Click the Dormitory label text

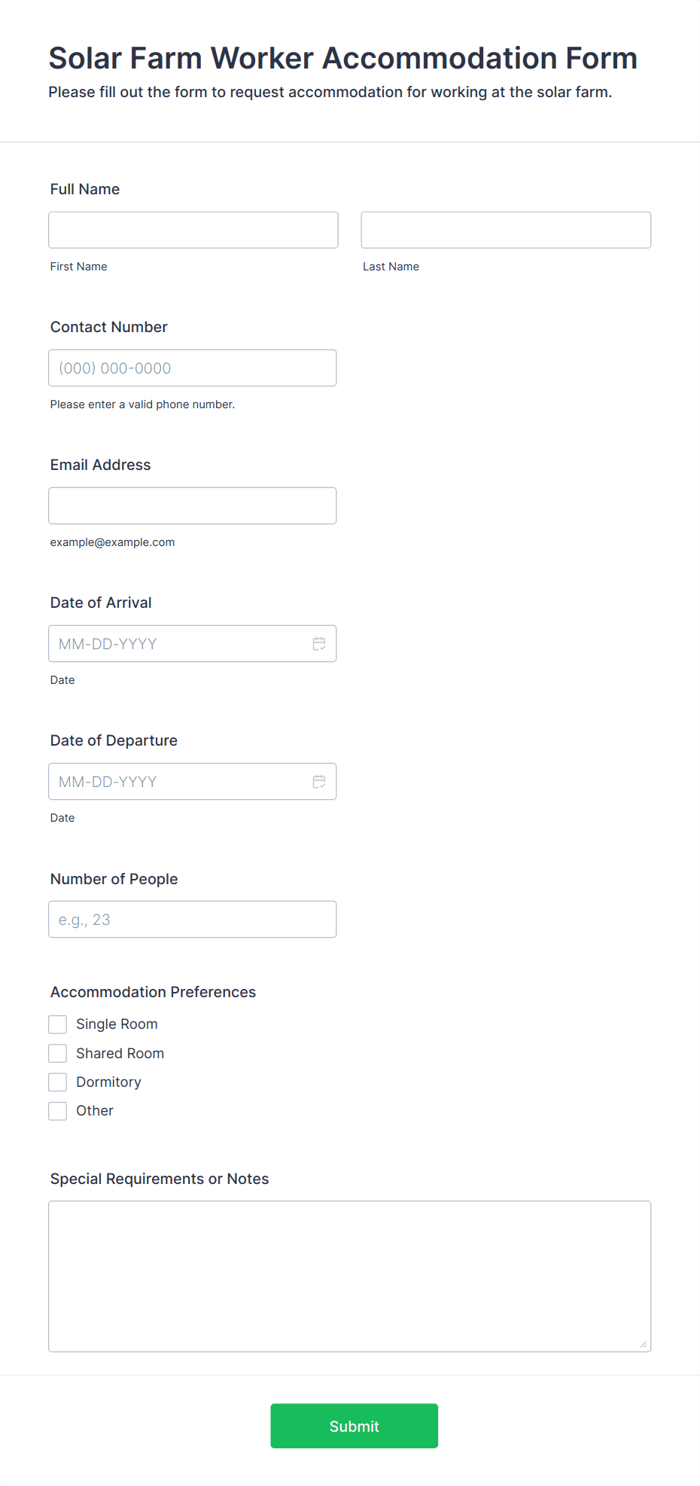point(108,1082)
